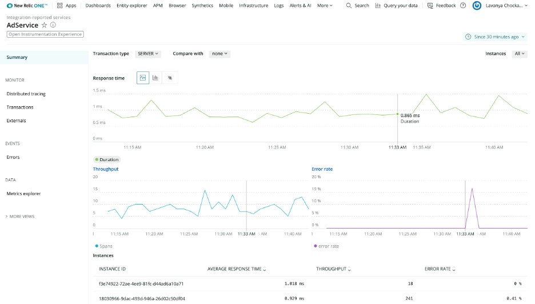Click the user account power avatar
The height and width of the screenshot is (304, 535).
coord(477,6)
